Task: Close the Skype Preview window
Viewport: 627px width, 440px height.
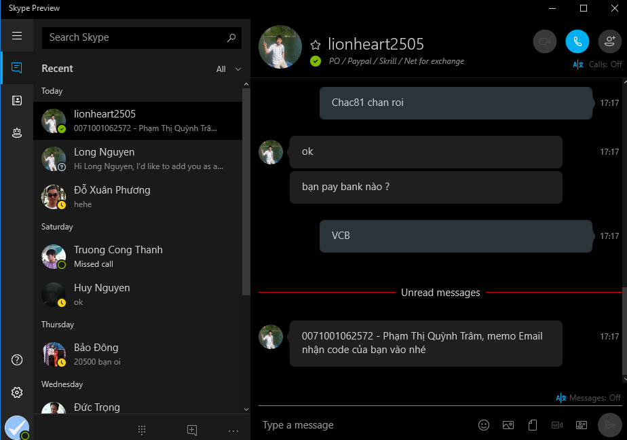Action: point(615,8)
